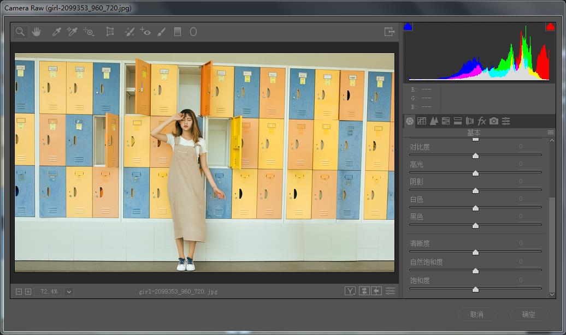This screenshot has height=335, width=566.
Task: Select the Red Eye Removal tool
Action: pyautogui.click(x=145, y=32)
